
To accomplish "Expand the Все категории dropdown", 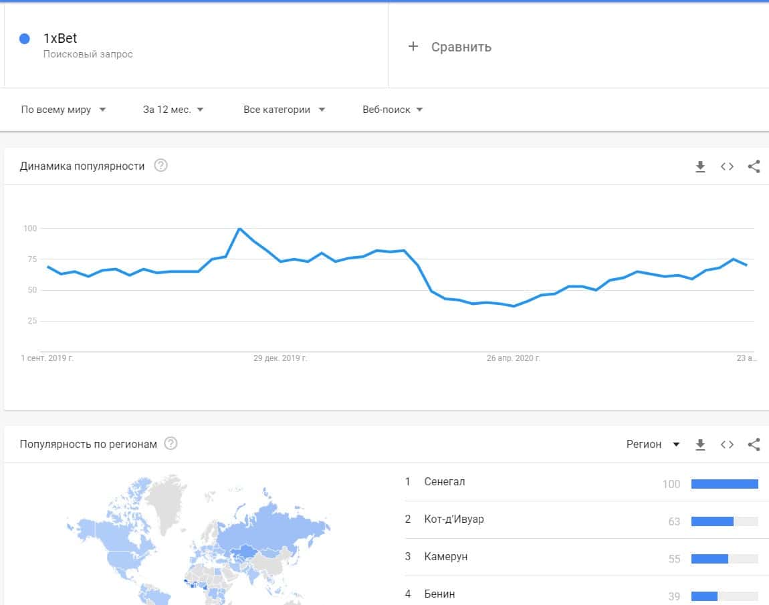I will point(284,110).
